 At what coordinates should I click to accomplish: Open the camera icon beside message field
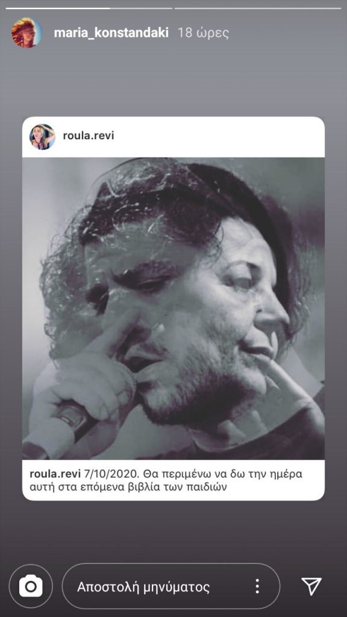pos(31,587)
